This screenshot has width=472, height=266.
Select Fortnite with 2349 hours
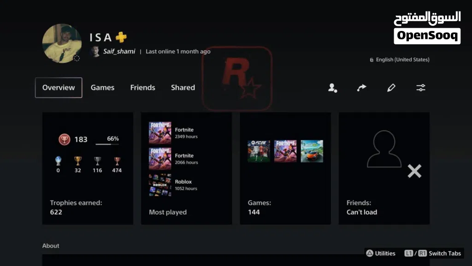click(x=173, y=133)
